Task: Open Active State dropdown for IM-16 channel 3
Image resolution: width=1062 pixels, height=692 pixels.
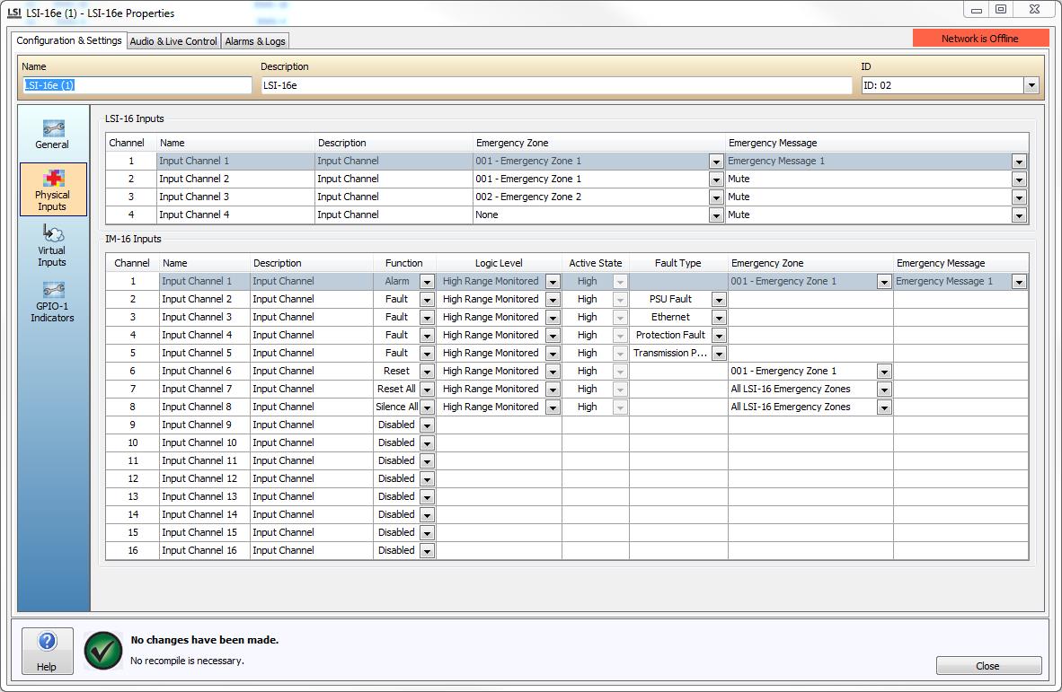Action: point(620,317)
